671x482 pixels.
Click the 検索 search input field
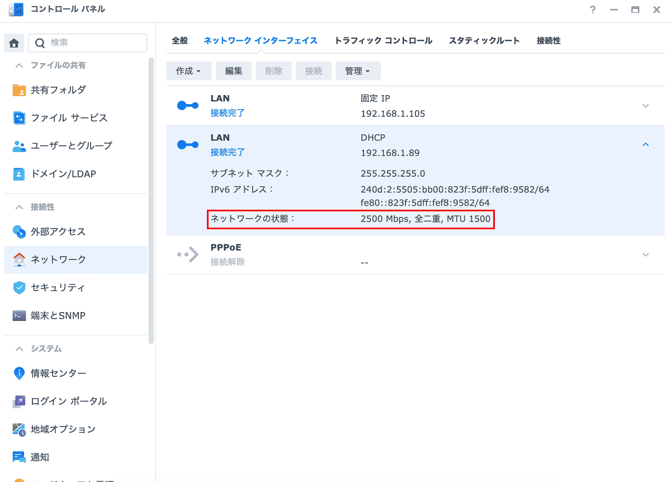[x=87, y=42]
